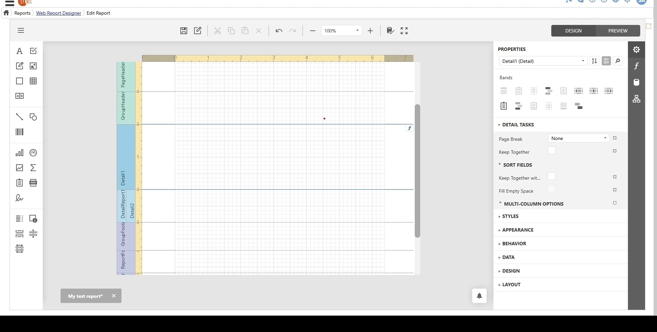
Task: Click the Fill Empty Space property marker square
Action: [615, 190]
